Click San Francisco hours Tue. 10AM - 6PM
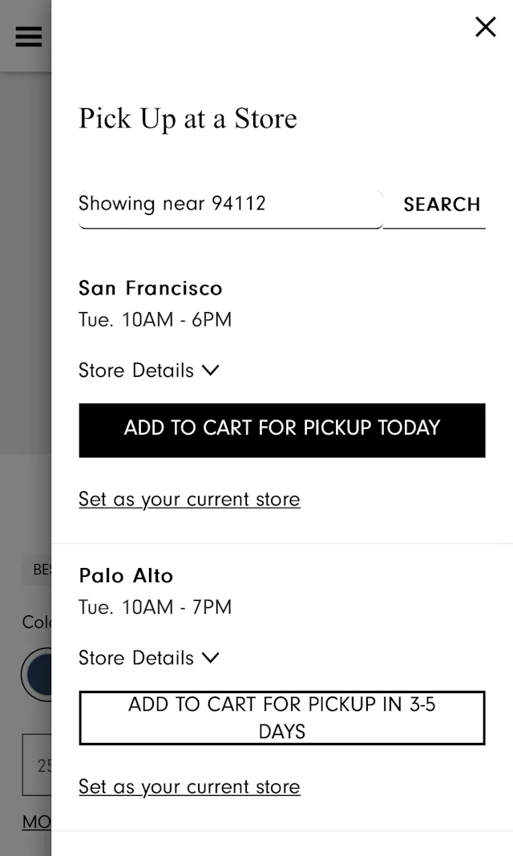The width and height of the screenshot is (513, 856). click(x=155, y=319)
